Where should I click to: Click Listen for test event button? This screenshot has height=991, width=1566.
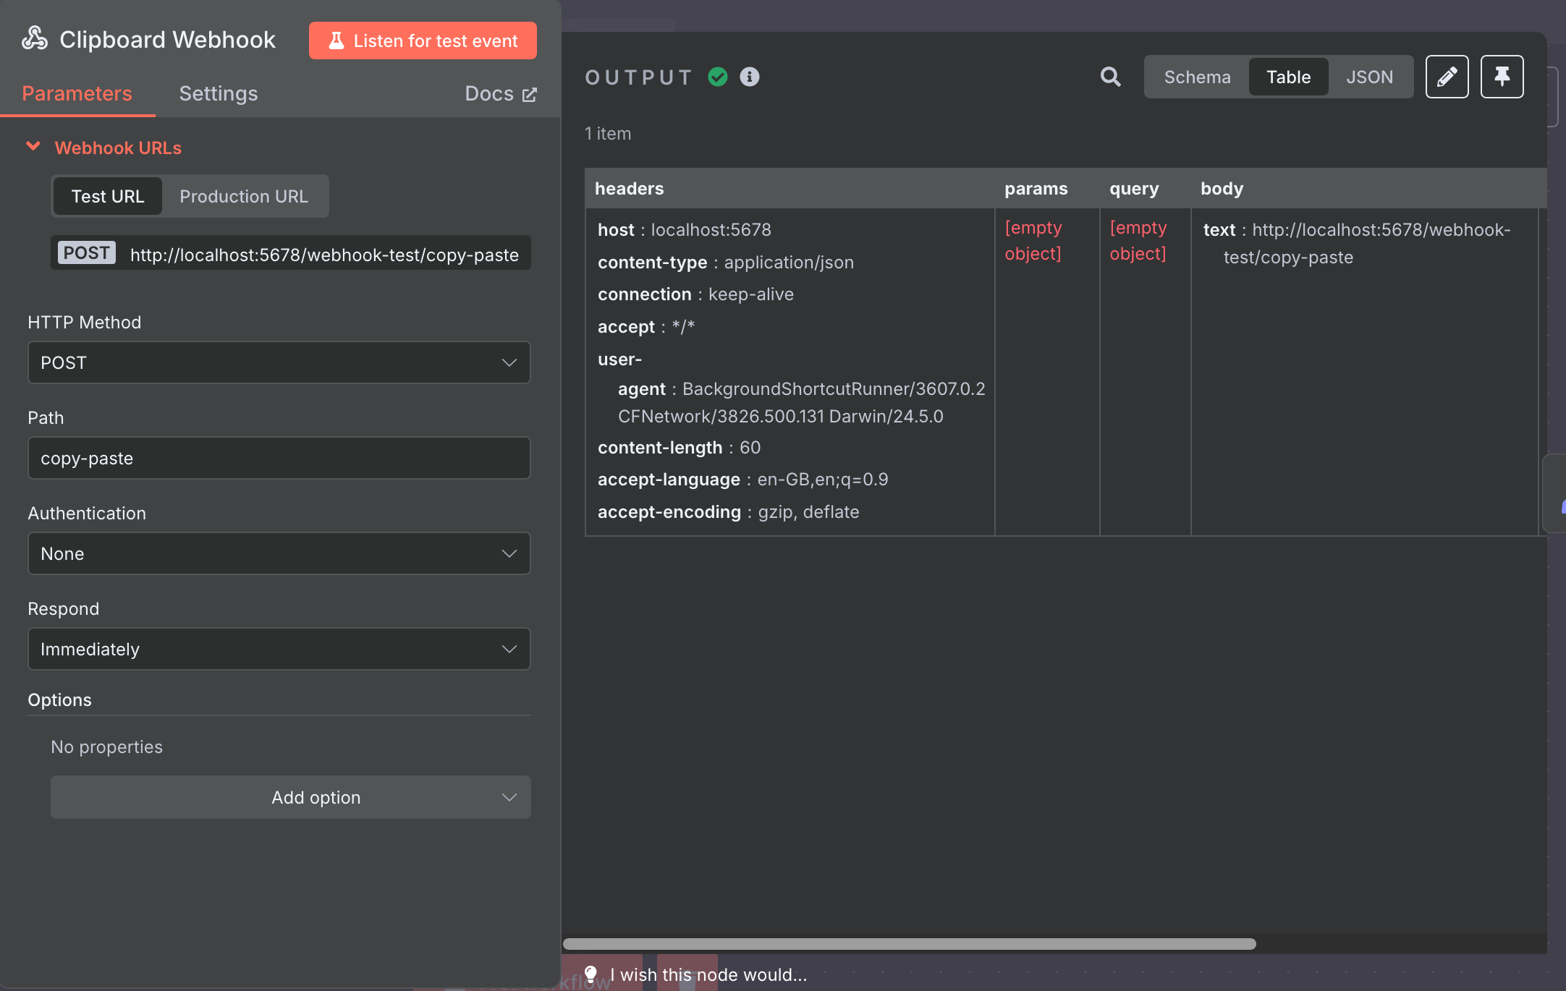423,41
